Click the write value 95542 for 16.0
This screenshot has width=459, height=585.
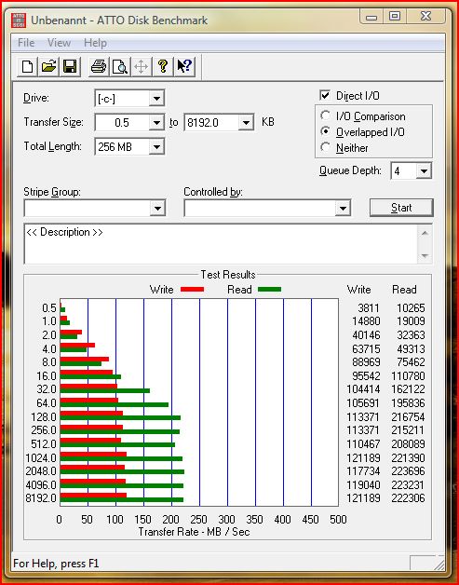click(366, 375)
